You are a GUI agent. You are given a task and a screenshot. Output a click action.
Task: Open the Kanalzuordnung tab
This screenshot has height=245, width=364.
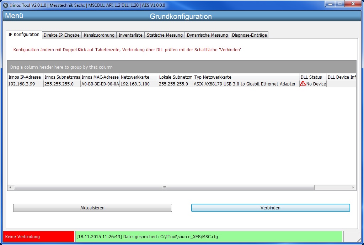pos(99,35)
